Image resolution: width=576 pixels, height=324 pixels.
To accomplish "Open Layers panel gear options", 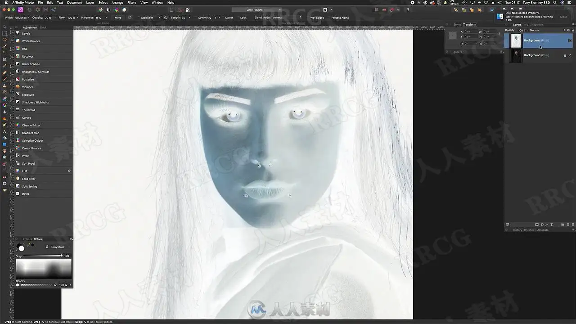I will 569,30.
